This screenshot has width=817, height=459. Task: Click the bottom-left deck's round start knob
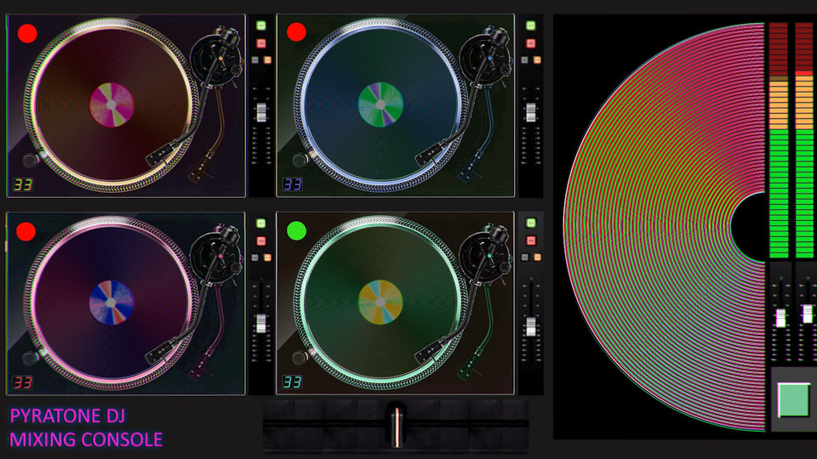31,358
